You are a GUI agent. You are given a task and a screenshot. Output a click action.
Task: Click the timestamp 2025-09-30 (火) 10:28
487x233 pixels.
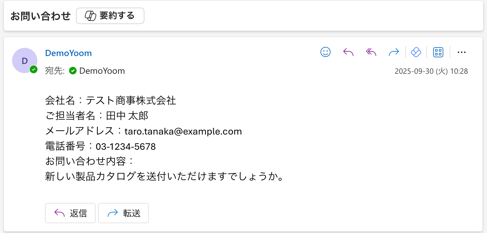click(x=431, y=71)
